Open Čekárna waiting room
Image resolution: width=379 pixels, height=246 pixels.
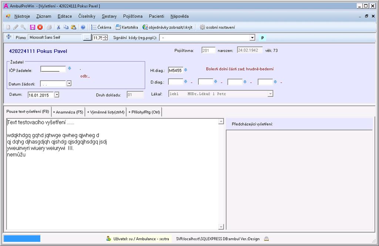tap(101, 27)
